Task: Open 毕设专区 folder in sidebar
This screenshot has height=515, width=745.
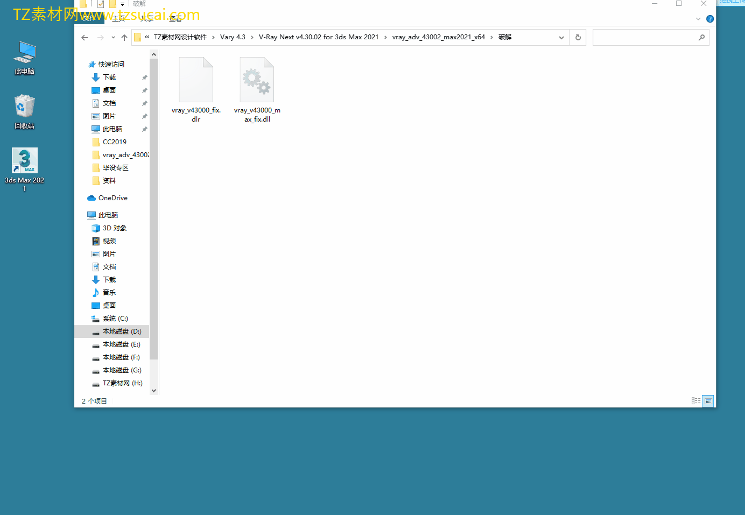Action: [110, 168]
